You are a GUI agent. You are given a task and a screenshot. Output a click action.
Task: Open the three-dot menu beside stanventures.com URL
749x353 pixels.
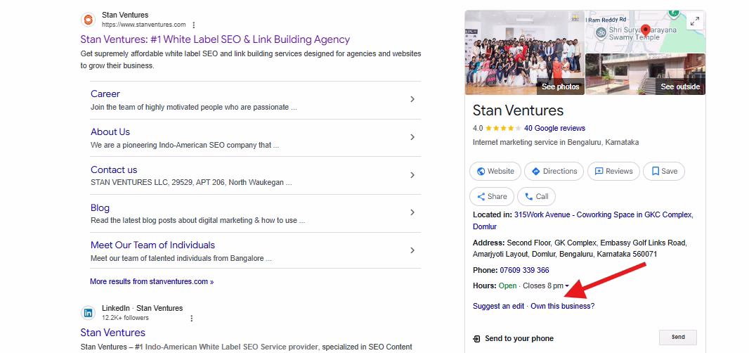coord(194,25)
